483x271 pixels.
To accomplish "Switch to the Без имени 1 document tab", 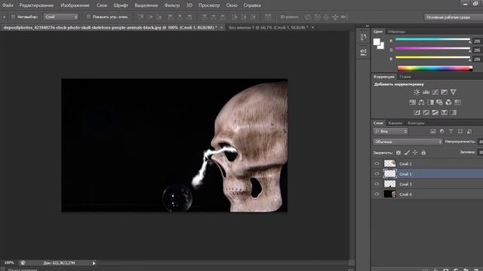I will click(x=268, y=27).
